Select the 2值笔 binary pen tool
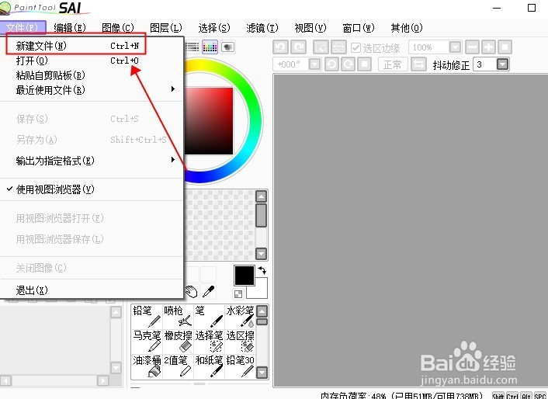The width and height of the screenshot is (548, 399). click(178, 366)
